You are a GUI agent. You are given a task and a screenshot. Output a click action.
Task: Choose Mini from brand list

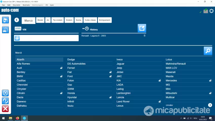pos(188,89)
